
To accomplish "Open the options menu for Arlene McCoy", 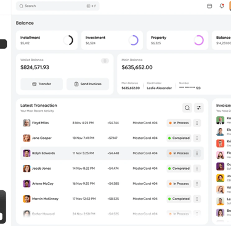I will coord(197,183).
